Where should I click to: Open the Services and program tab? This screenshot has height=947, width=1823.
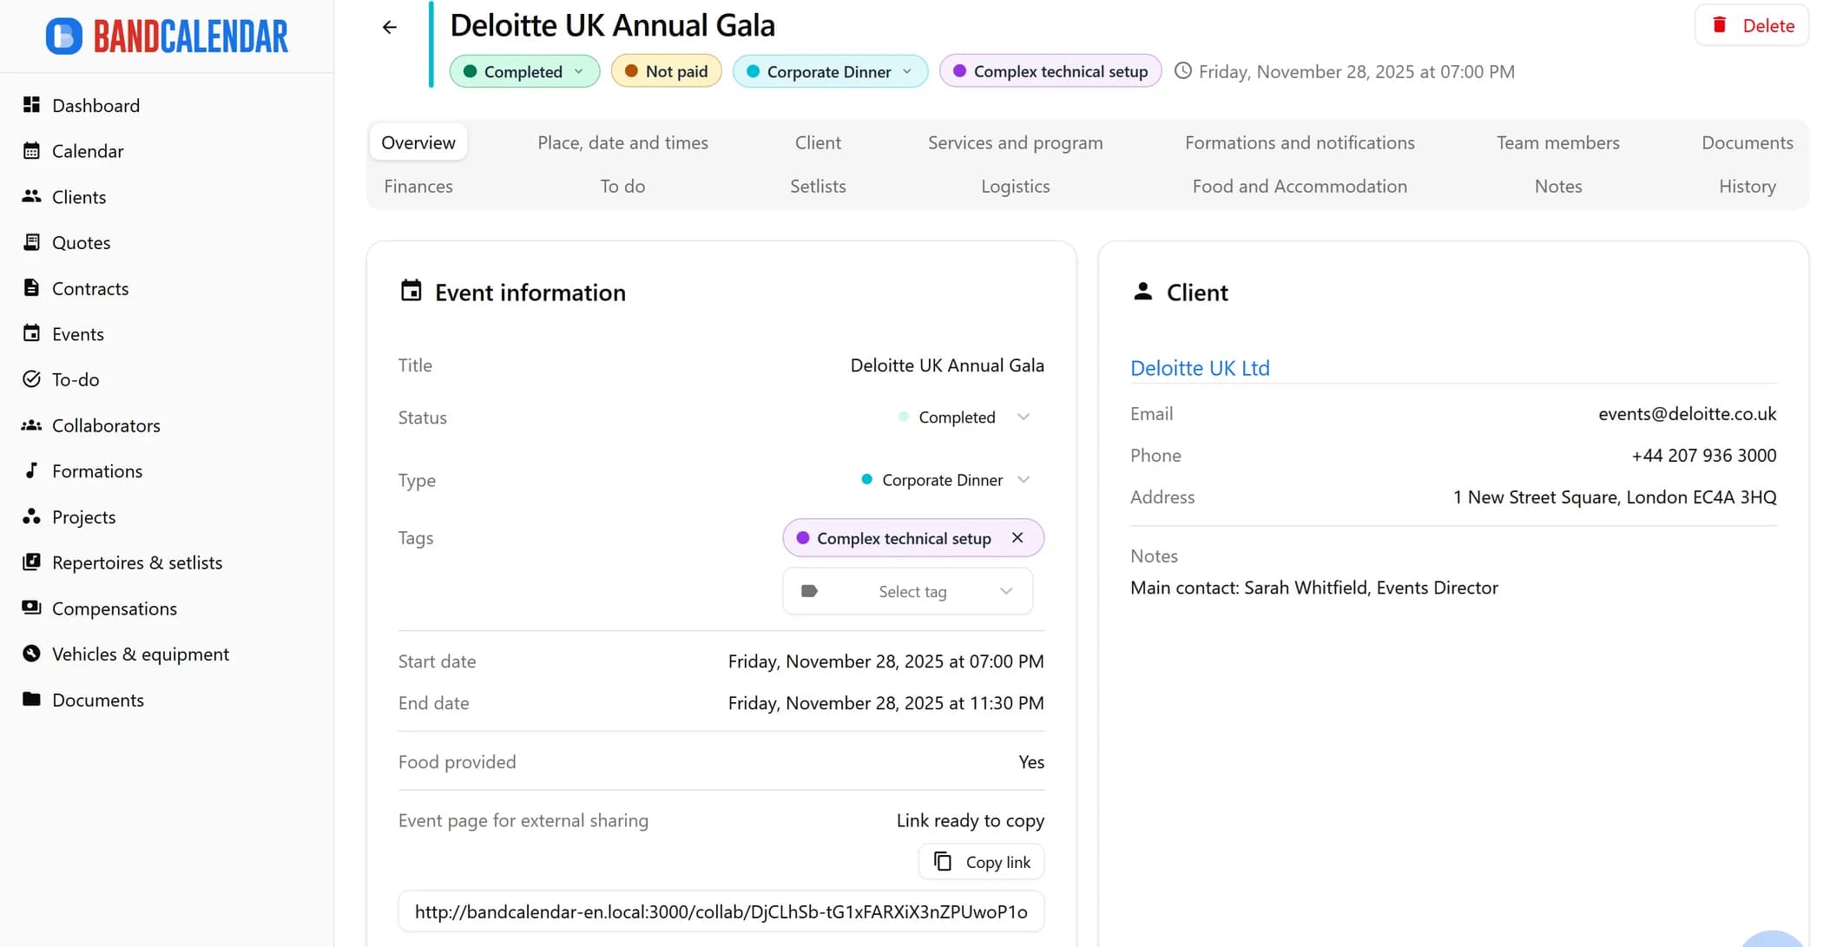tap(1015, 142)
